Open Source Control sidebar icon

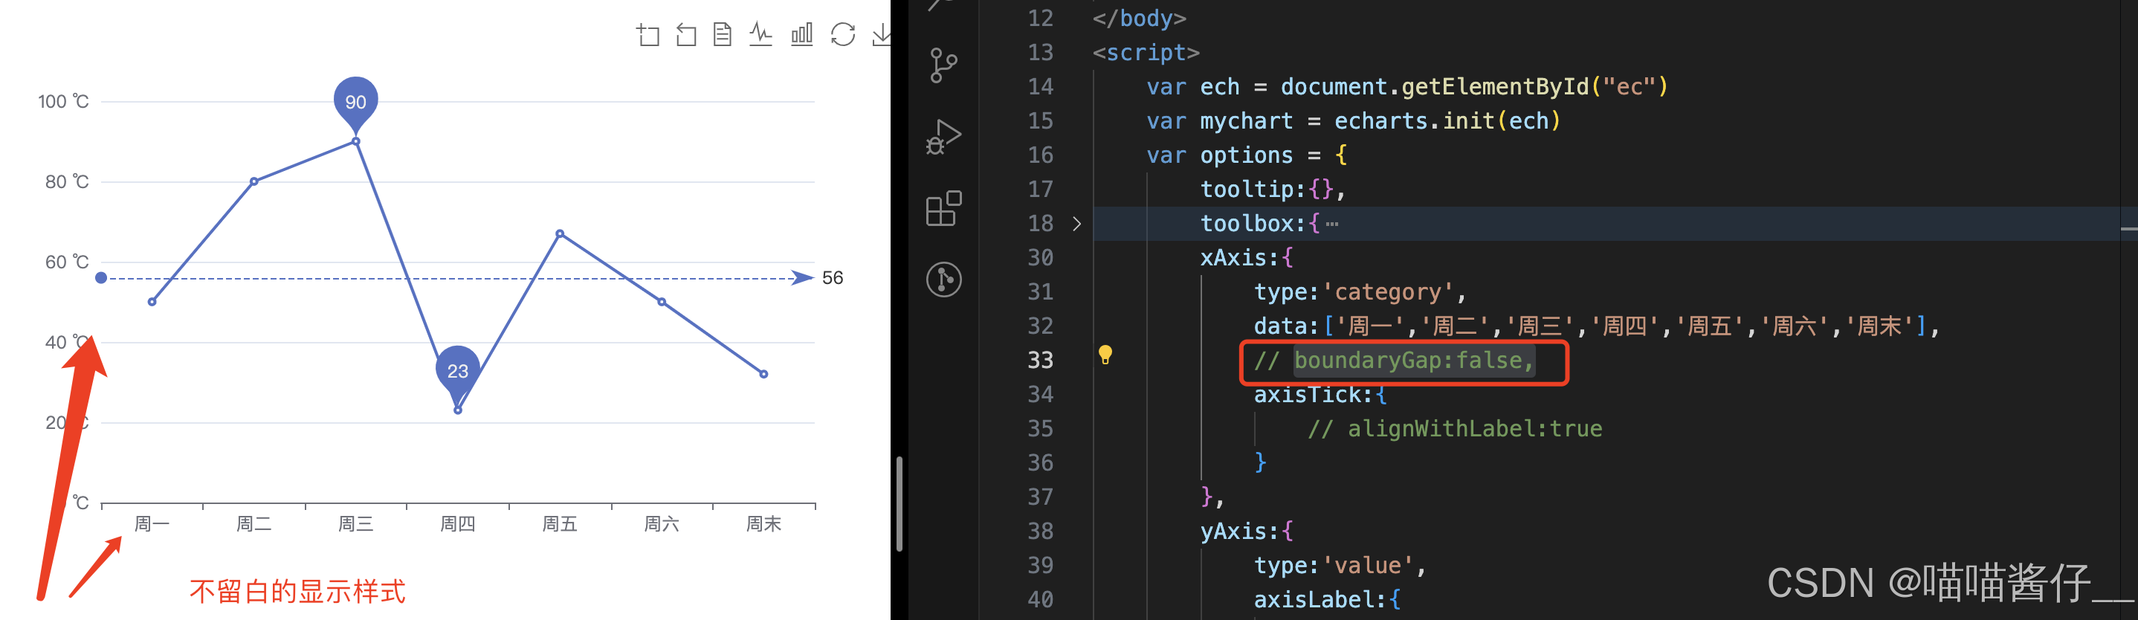click(943, 65)
